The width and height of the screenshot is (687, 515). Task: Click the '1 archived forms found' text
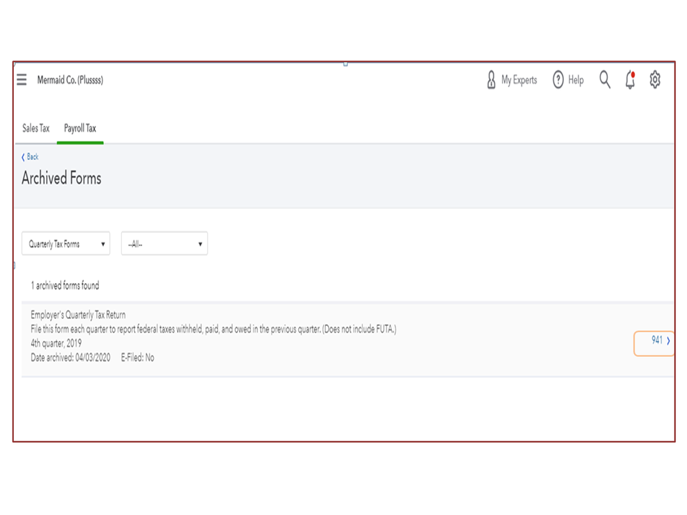pyautogui.click(x=65, y=285)
